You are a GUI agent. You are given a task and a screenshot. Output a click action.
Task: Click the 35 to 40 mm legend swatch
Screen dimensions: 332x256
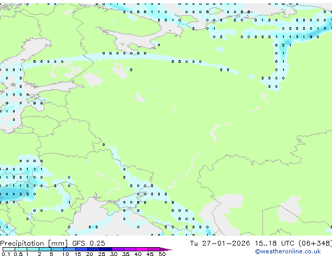[x=130, y=249]
